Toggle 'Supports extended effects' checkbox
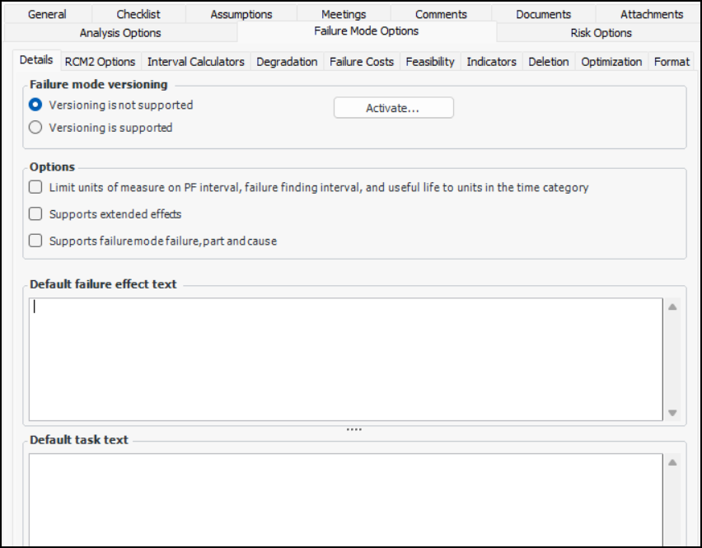The image size is (702, 548). pyautogui.click(x=35, y=213)
